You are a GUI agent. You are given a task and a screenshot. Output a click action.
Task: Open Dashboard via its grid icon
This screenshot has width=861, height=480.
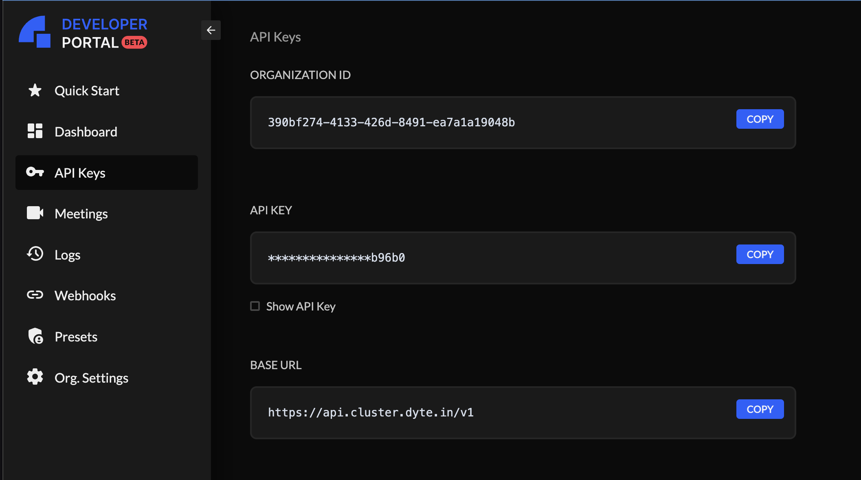[x=35, y=131]
